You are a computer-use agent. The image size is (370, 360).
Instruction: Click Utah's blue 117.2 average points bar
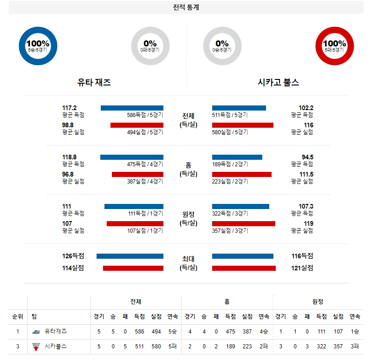132,108
